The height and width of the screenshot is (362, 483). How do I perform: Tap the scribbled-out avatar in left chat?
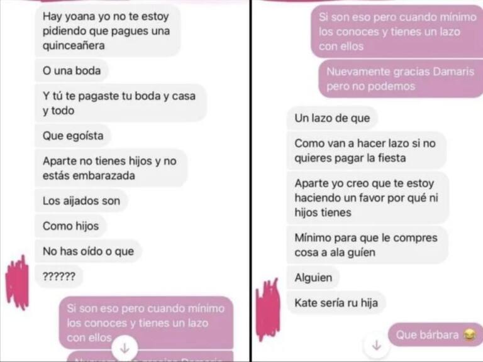[17, 283]
